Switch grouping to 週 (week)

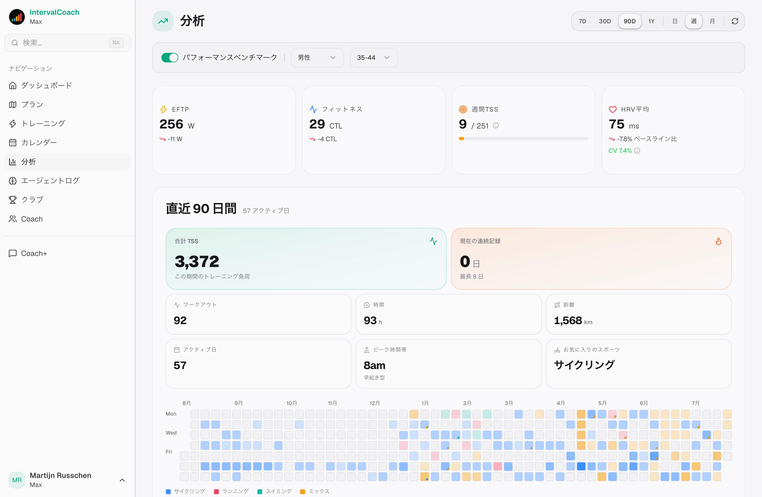pos(693,21)
